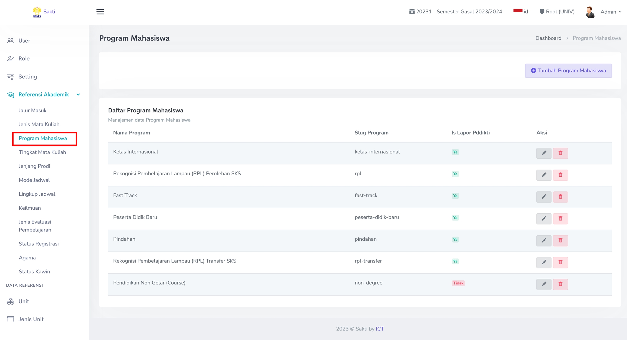The height and width of the screenshot is (340, 627).
Task: Click trash icon for rpl-transfer row
Action: tap(560, 262)
